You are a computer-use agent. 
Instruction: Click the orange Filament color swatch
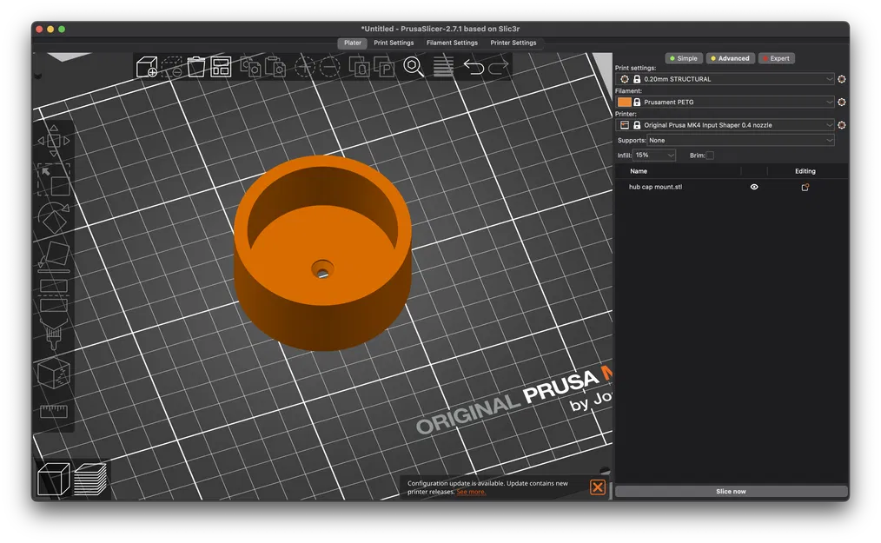(624, 103)
